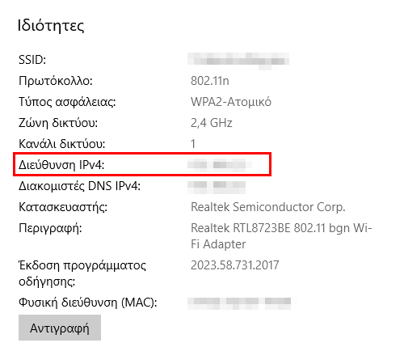Viewport: 404px width, 364px height.
Task: Select the Ιδιότητες heading
Action: point(51,26)
